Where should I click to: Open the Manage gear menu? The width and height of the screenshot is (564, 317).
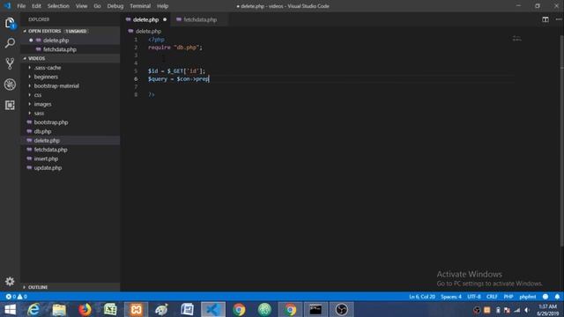10,282
